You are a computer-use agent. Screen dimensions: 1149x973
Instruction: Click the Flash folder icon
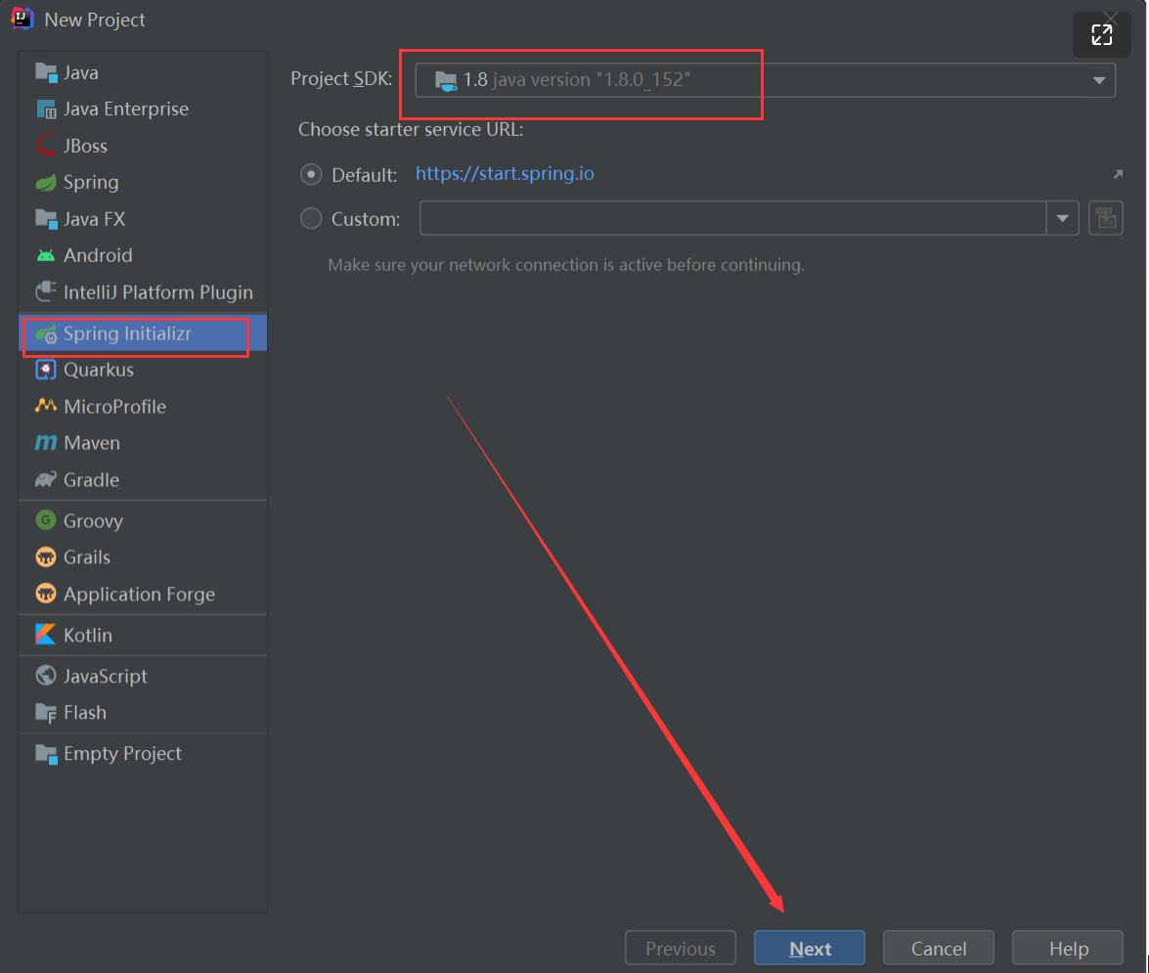[x=46, y=712]
